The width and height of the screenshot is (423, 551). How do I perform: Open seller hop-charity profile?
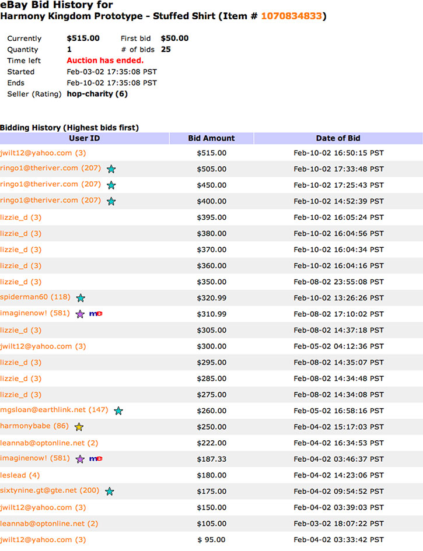(90, 94)
